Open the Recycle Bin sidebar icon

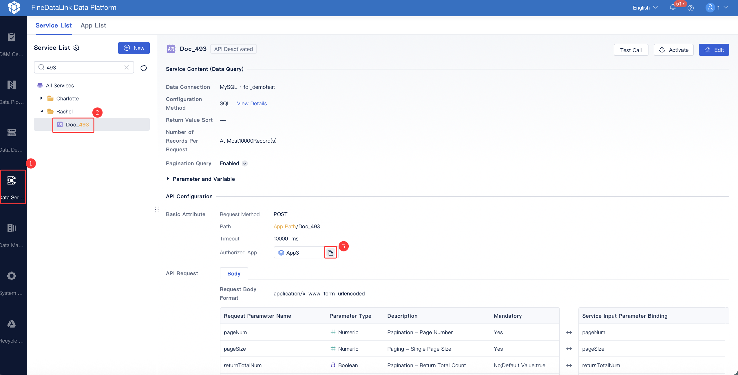point(12,324)
